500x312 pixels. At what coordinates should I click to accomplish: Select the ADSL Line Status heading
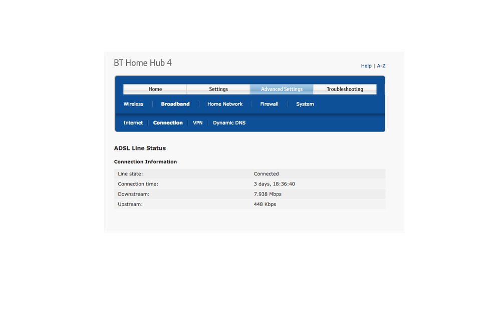pos(140,148)
